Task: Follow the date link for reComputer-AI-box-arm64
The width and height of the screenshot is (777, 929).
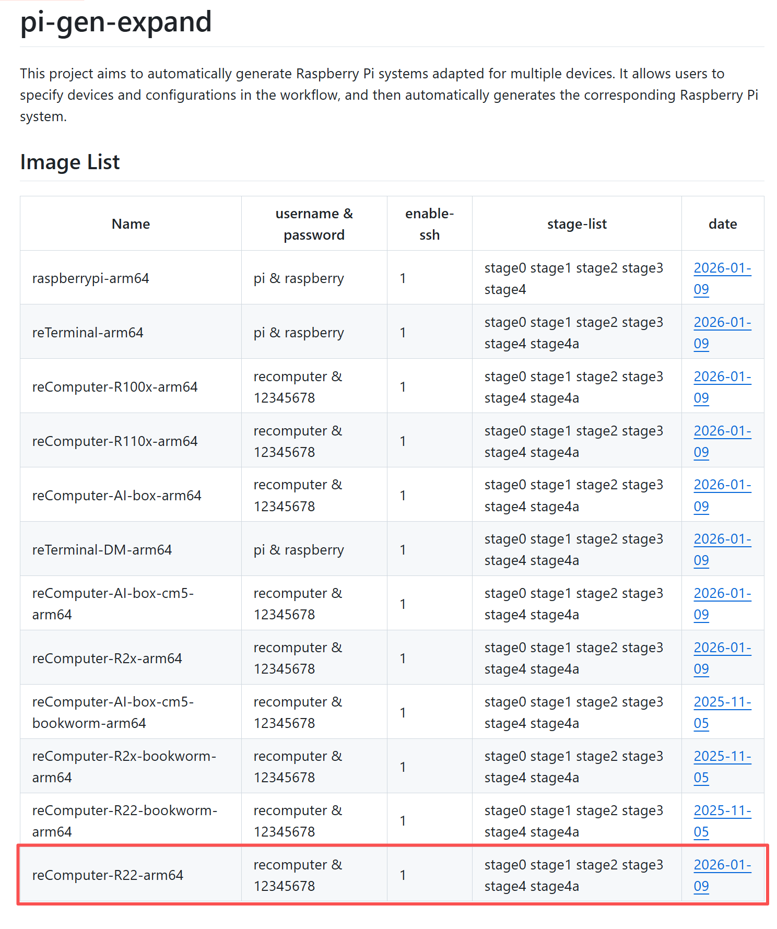Action: tap(722, 485)
